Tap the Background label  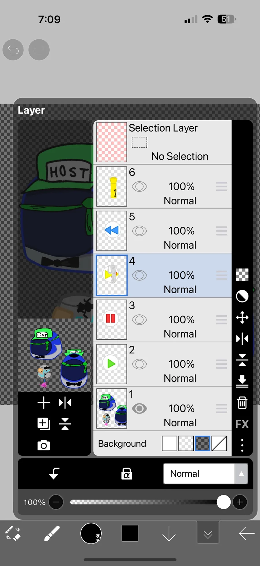point(122,444)
